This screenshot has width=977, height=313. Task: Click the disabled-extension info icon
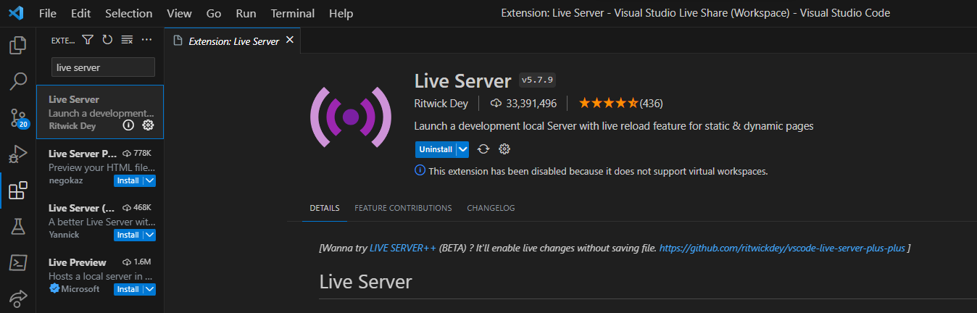click(420, 171)
